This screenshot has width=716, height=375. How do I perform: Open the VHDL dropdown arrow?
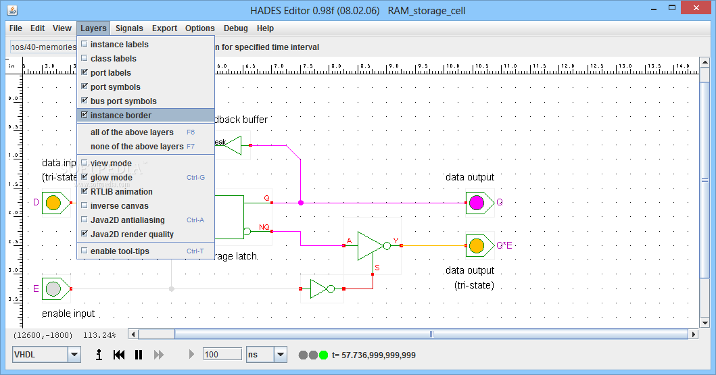(74, 355)
